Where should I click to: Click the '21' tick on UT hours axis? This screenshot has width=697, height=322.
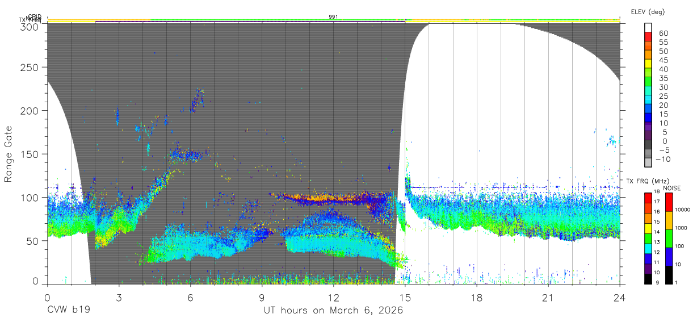(548, 297)
